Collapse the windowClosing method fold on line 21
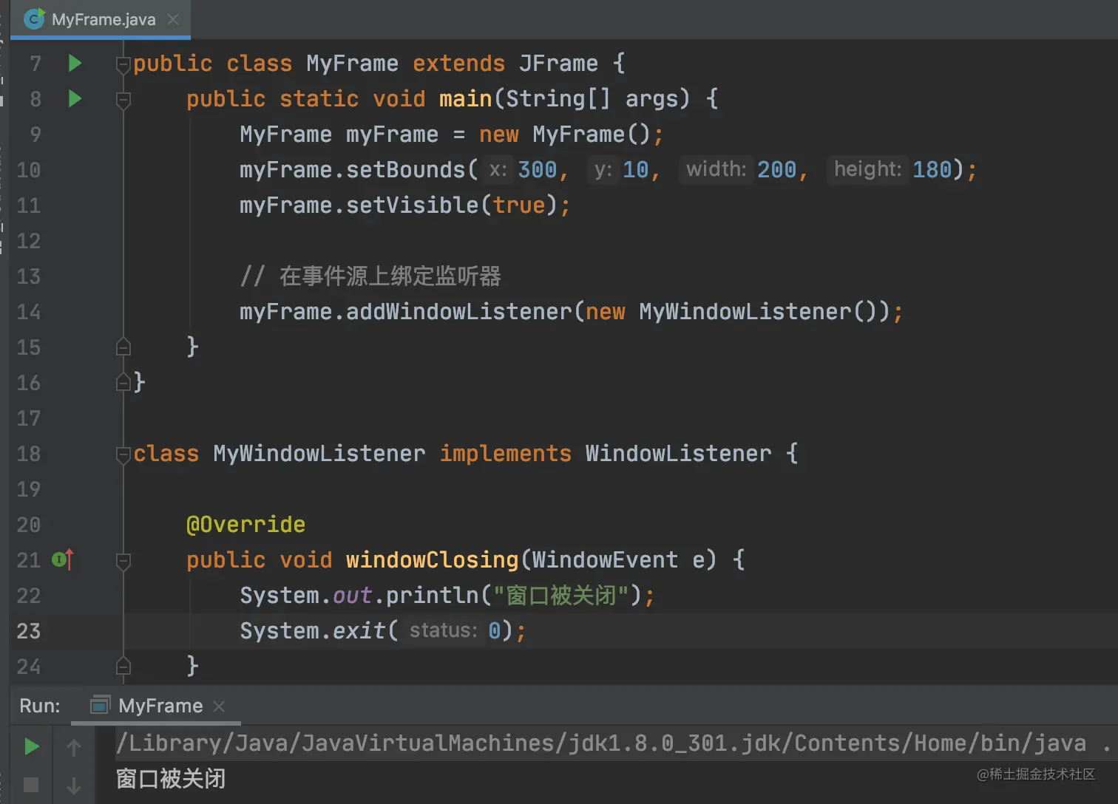This screenshot has height=804, width=1118. pyautogui.click(x=123, y=561)
